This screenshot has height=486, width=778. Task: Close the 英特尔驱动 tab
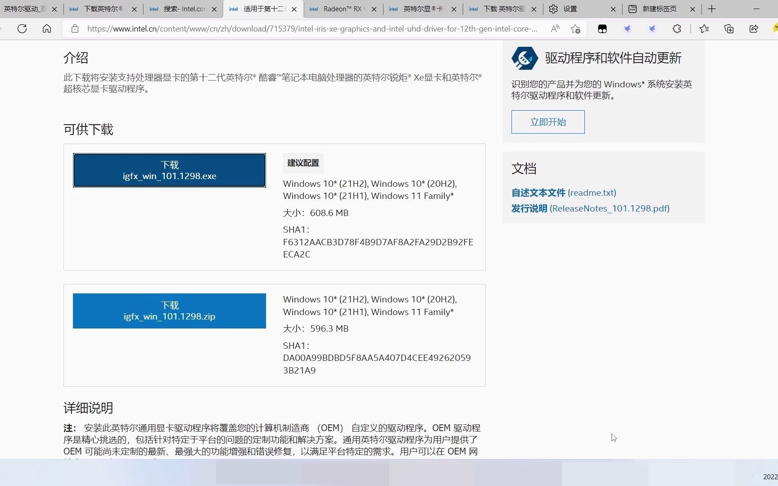(54, 9)
